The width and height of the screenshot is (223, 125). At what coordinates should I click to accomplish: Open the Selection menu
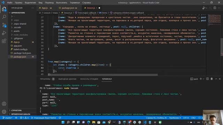click(x=30, y=2)
